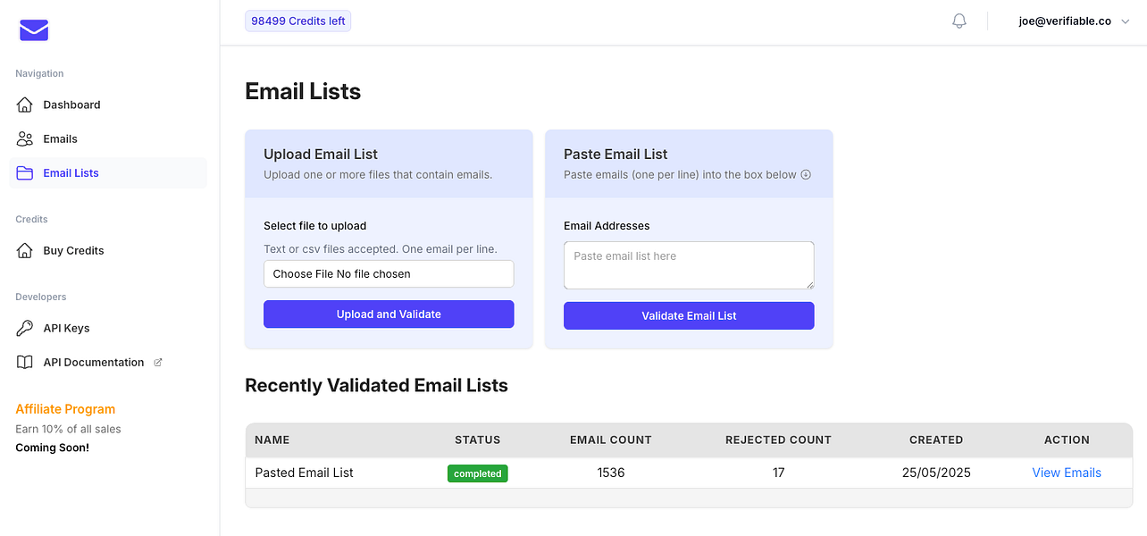This screenshot has width=1147, height=536.
Task: Click the info icon beside paste instructions
Action: pyautogui.click(x=806, y=175)
